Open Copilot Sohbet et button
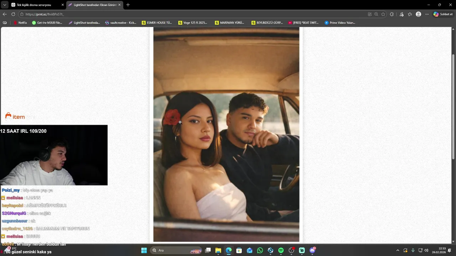The height and width of the screenshot is (256, 456). pyautogui.click(x=443, y=14)
